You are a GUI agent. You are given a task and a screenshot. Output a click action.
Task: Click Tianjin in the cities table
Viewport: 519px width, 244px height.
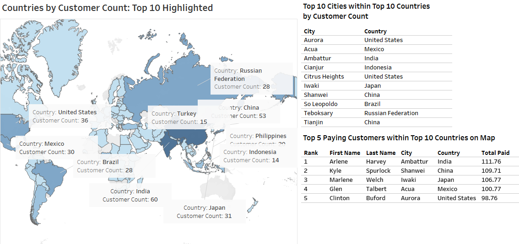coord(314,122)
